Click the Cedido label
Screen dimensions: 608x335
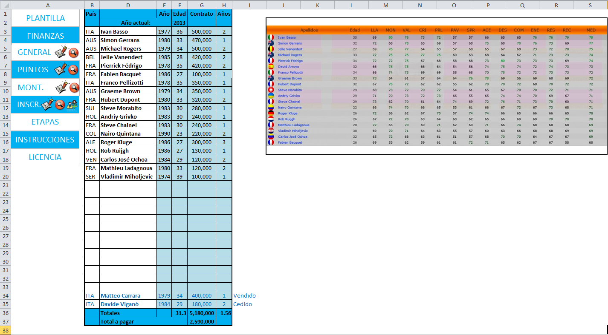pyautogui.click(x=243, y=304)
